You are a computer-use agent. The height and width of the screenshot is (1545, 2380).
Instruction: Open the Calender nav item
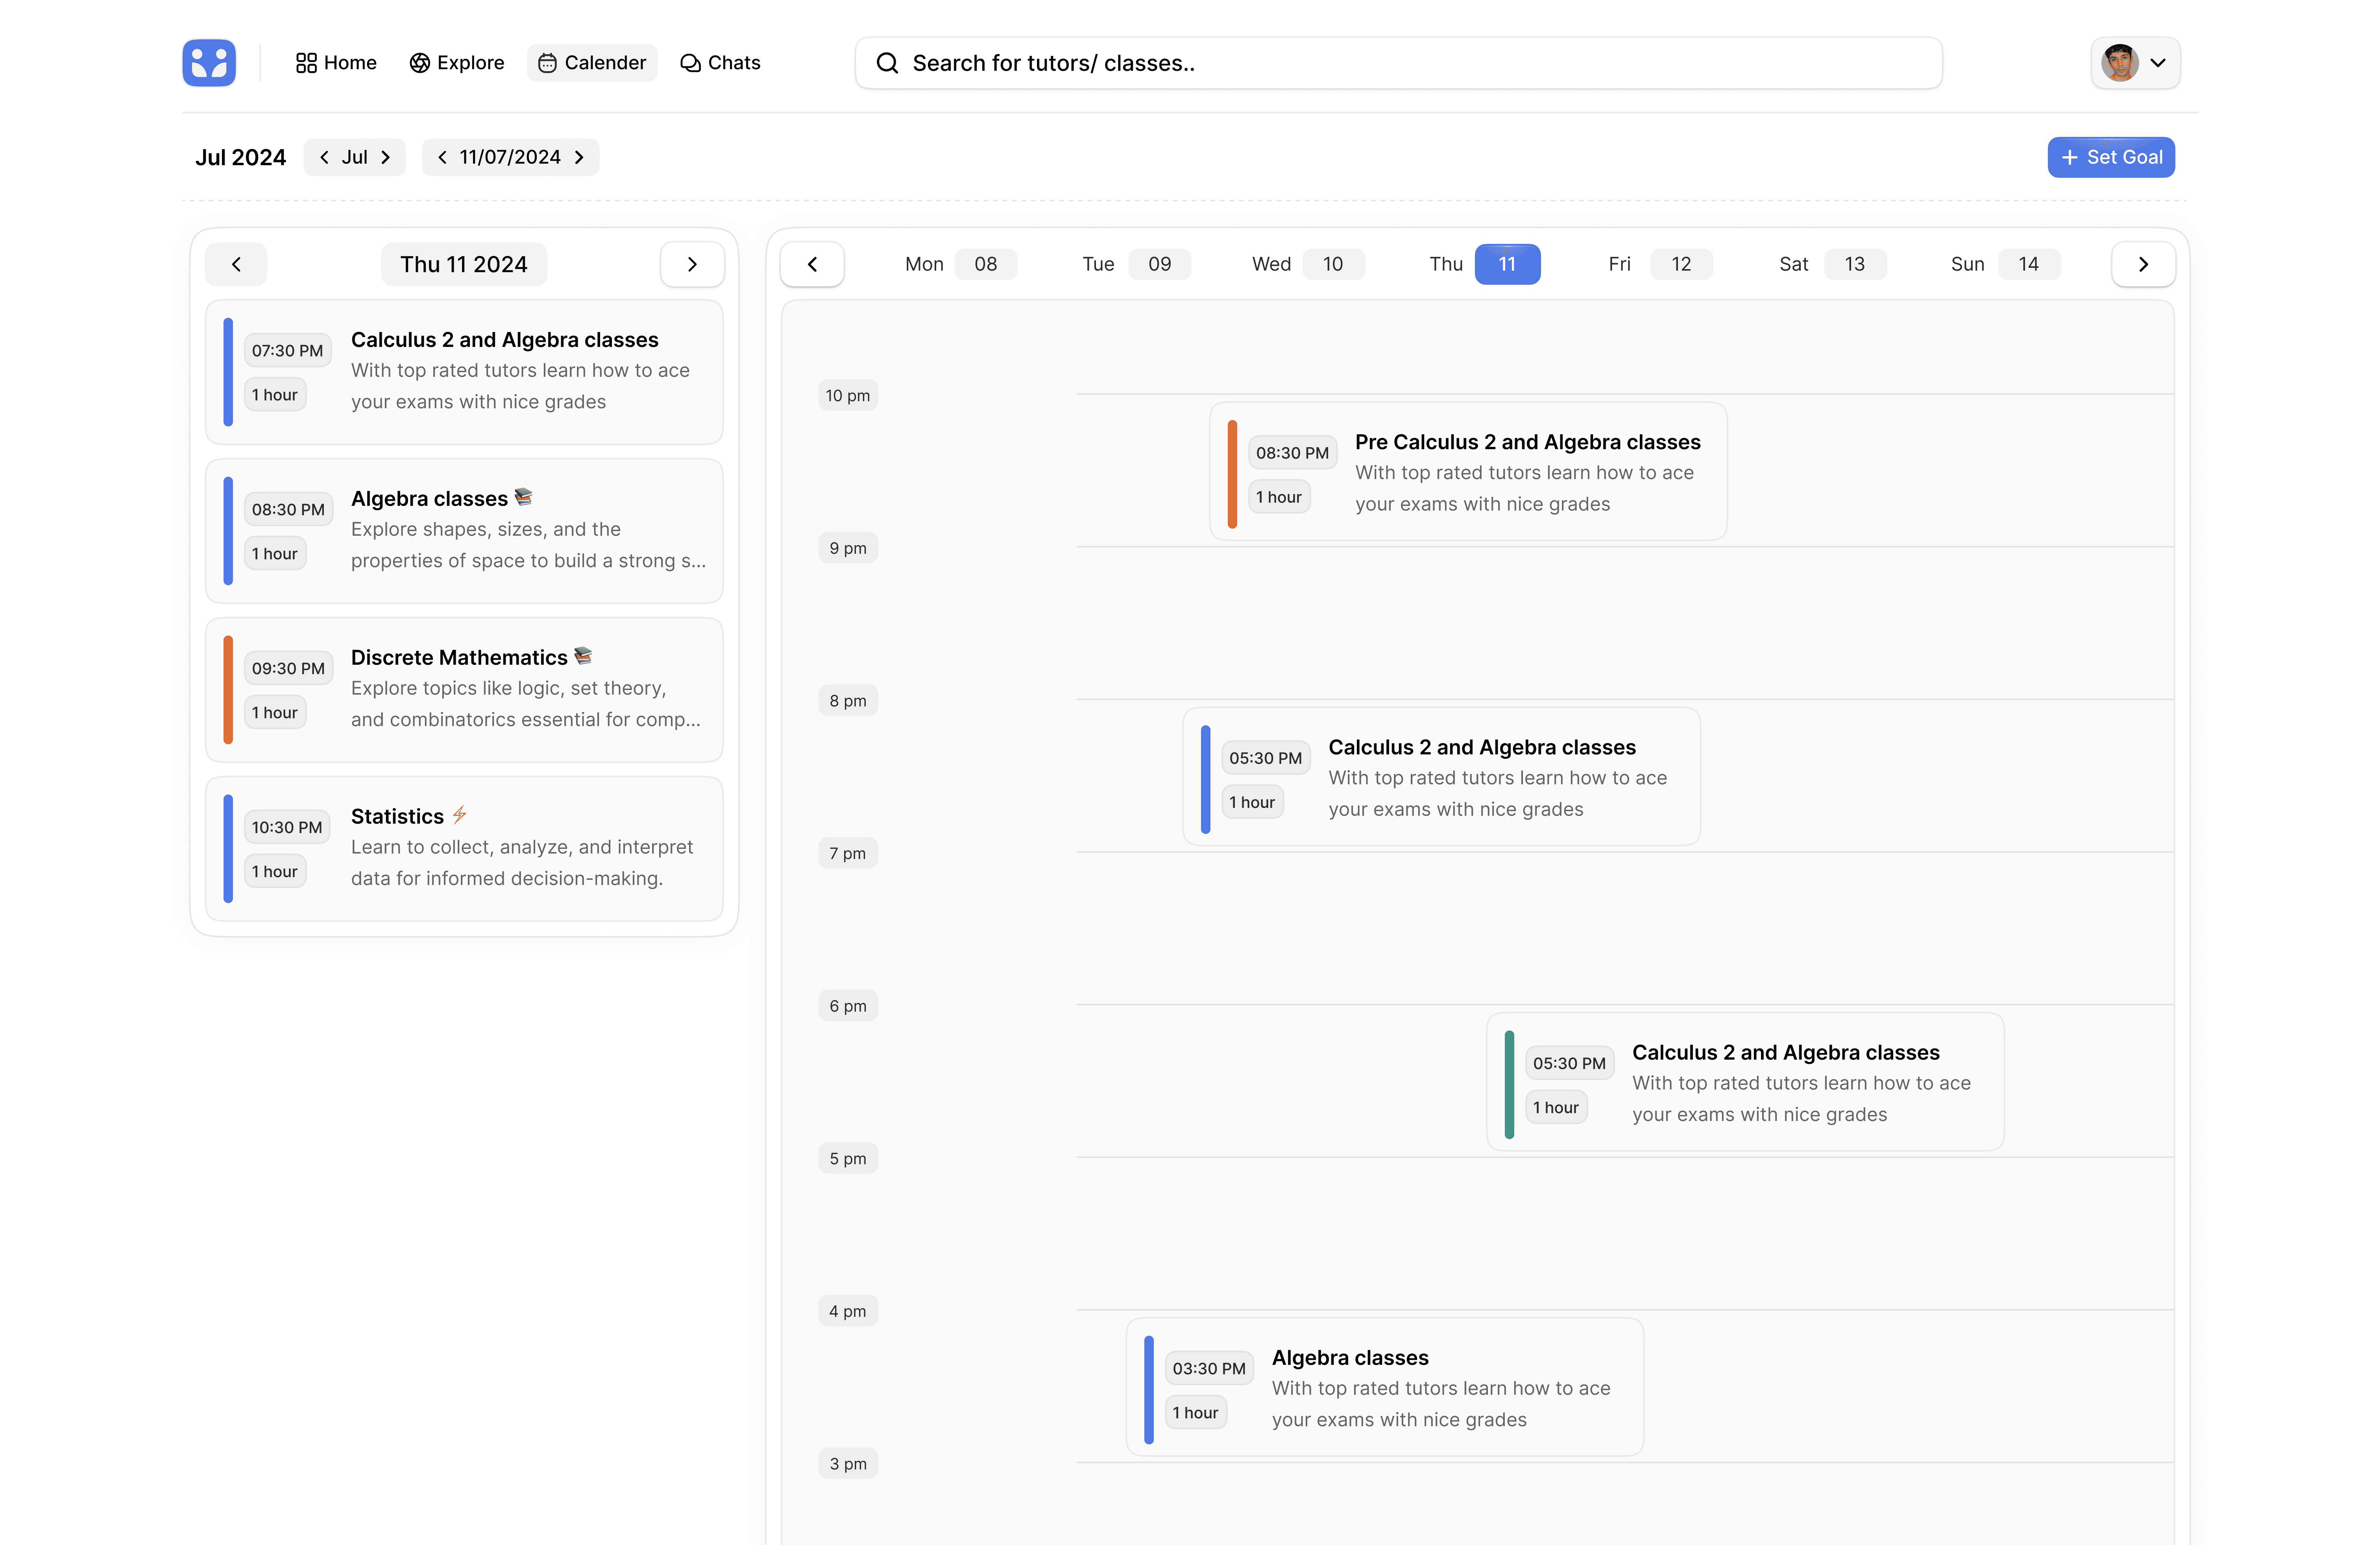pos(592,63)
